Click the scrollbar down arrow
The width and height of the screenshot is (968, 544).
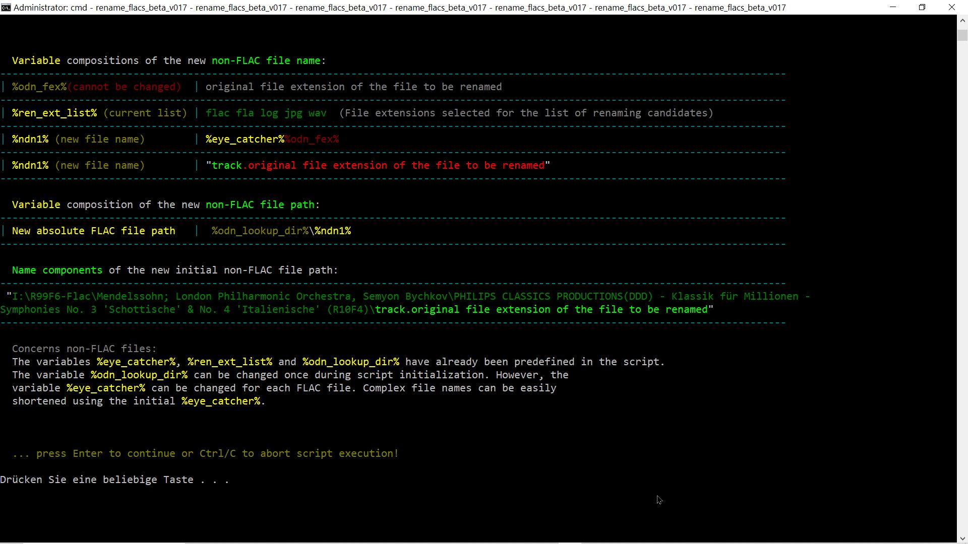pos(962,538)
